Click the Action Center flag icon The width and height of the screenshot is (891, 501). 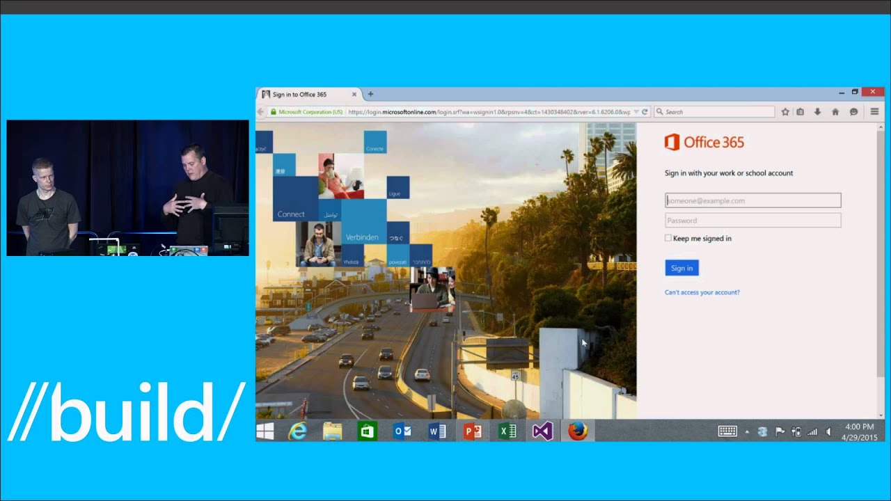(780, 431)
